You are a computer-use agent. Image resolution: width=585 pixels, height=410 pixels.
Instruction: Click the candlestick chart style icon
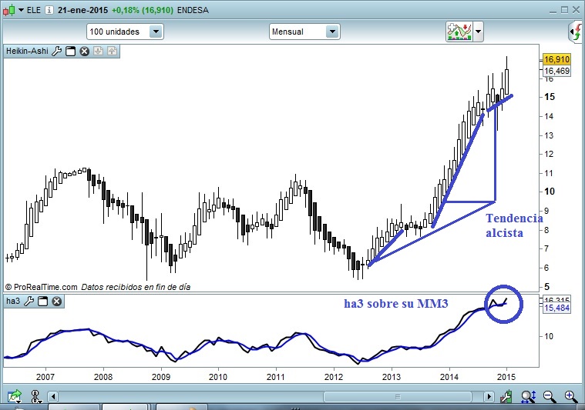[9, 10]
